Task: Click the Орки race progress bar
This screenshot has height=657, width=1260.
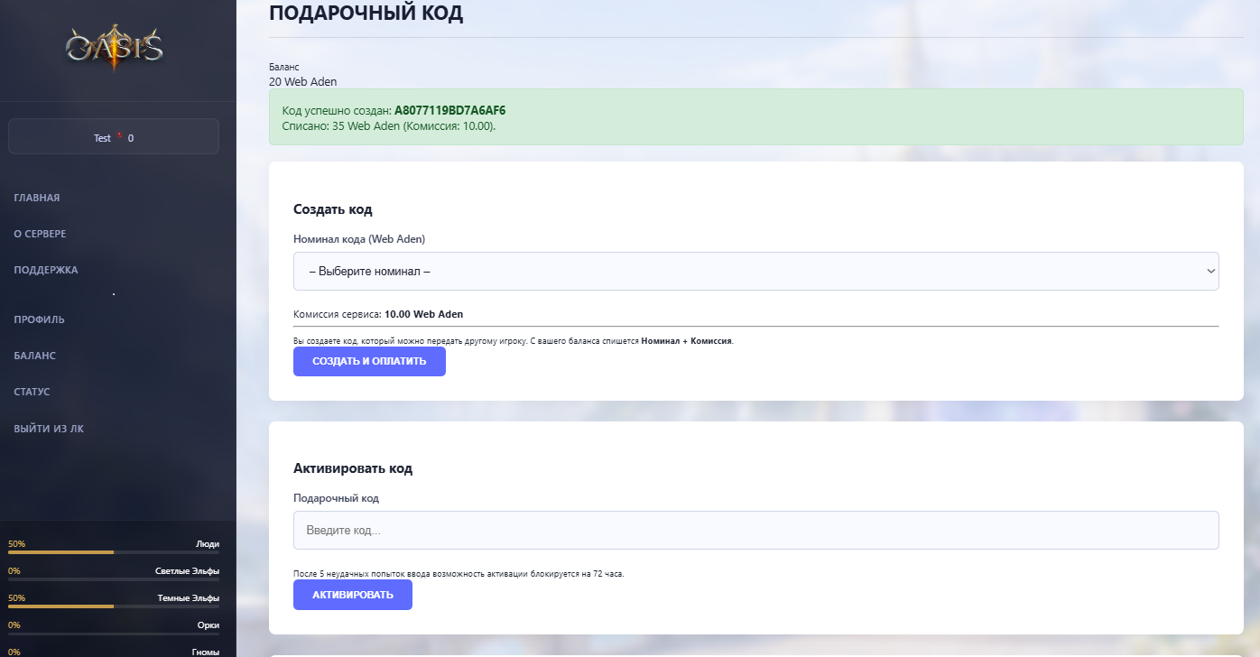Action: point(114,634)
